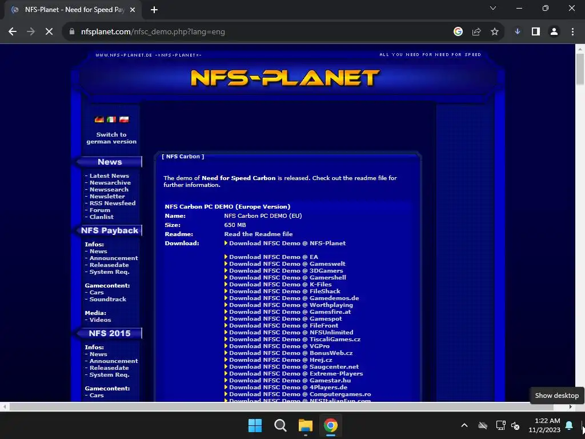Screen dimensions: 585x439
Task: Download NFSC Demo @ EA
Action: click(274, 257)
